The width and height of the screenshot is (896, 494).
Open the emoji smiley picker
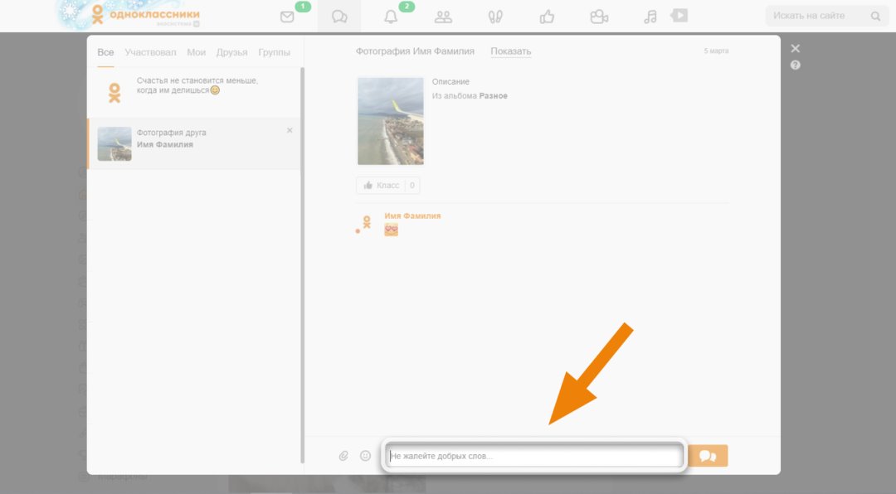click(x=365, y=456)
